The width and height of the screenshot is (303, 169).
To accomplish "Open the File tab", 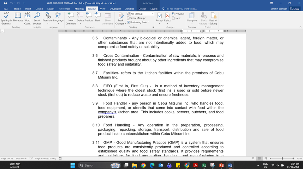I will click(x=6, y=9).
